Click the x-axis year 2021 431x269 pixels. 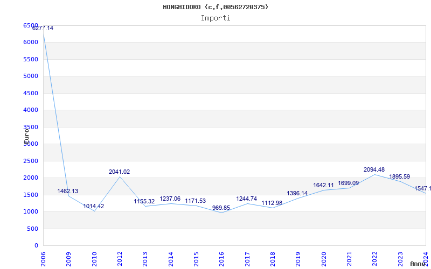click(349, 259)
